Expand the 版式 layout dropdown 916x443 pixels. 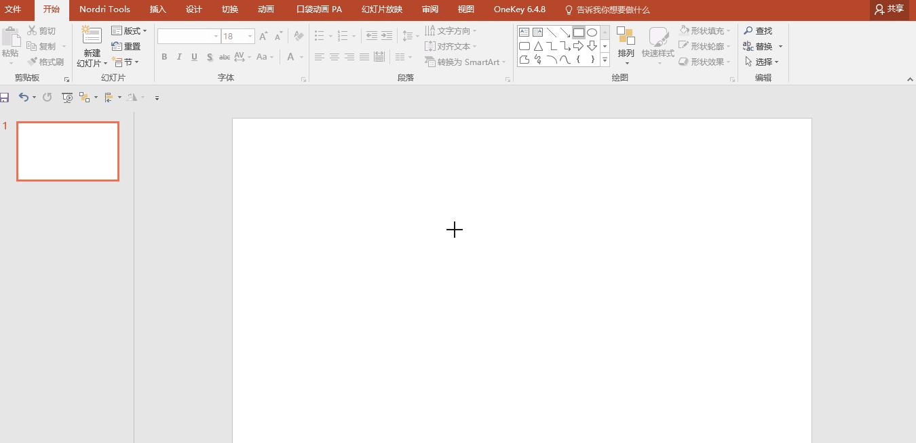point(129,31)
